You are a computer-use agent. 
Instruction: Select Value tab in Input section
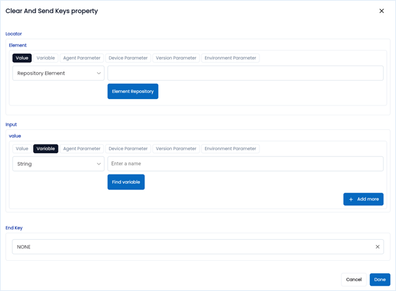pos(22,149)
